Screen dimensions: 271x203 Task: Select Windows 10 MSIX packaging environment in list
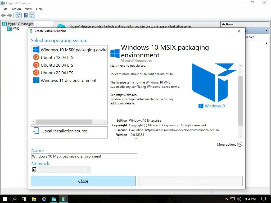(x=70, y=50)
